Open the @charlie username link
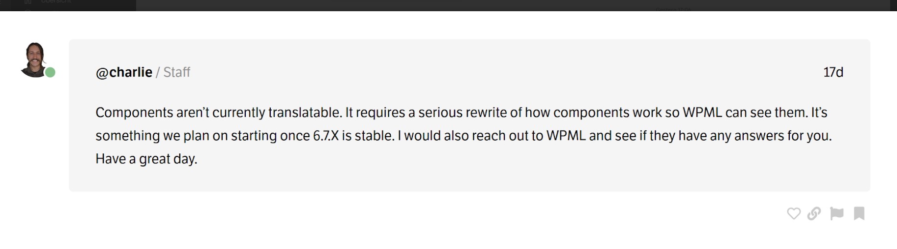Screen dimensions: 897x249 124,72
